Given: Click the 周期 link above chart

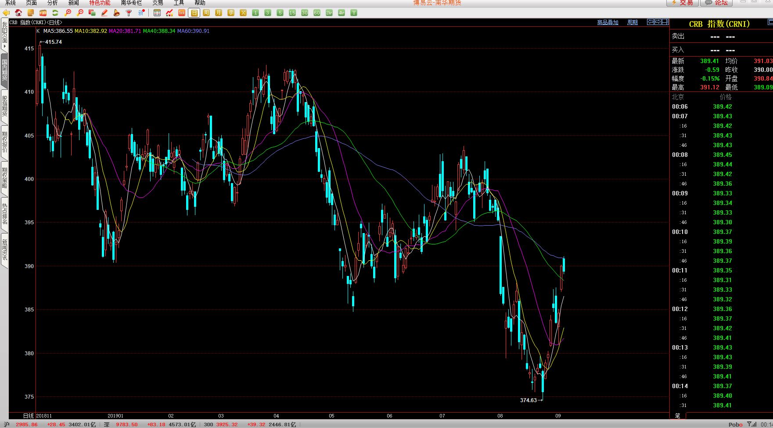Looking at the screenshot, I should [x=633, y=22].
